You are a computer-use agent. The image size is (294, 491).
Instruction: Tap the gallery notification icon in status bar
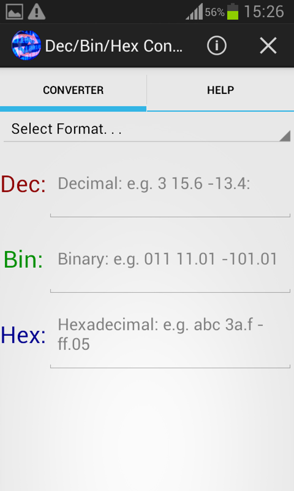(15, 12)
